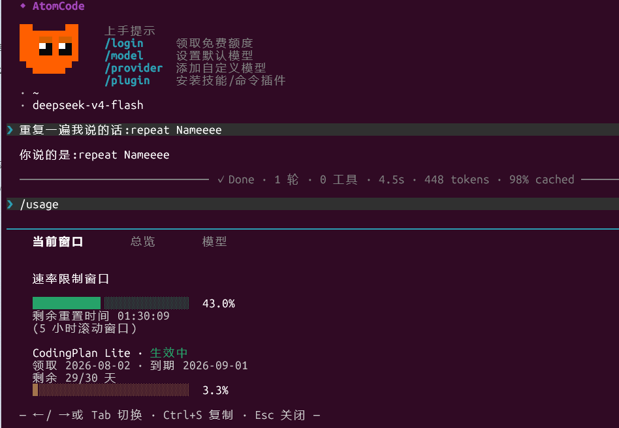
Task: Click the deepseek-v4-flash model name
Action: click(87, 105)
